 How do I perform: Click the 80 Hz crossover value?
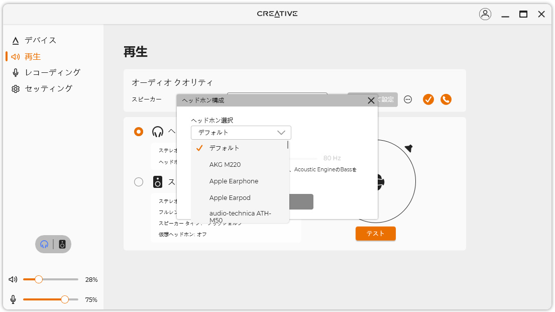(x=332, y=158)
